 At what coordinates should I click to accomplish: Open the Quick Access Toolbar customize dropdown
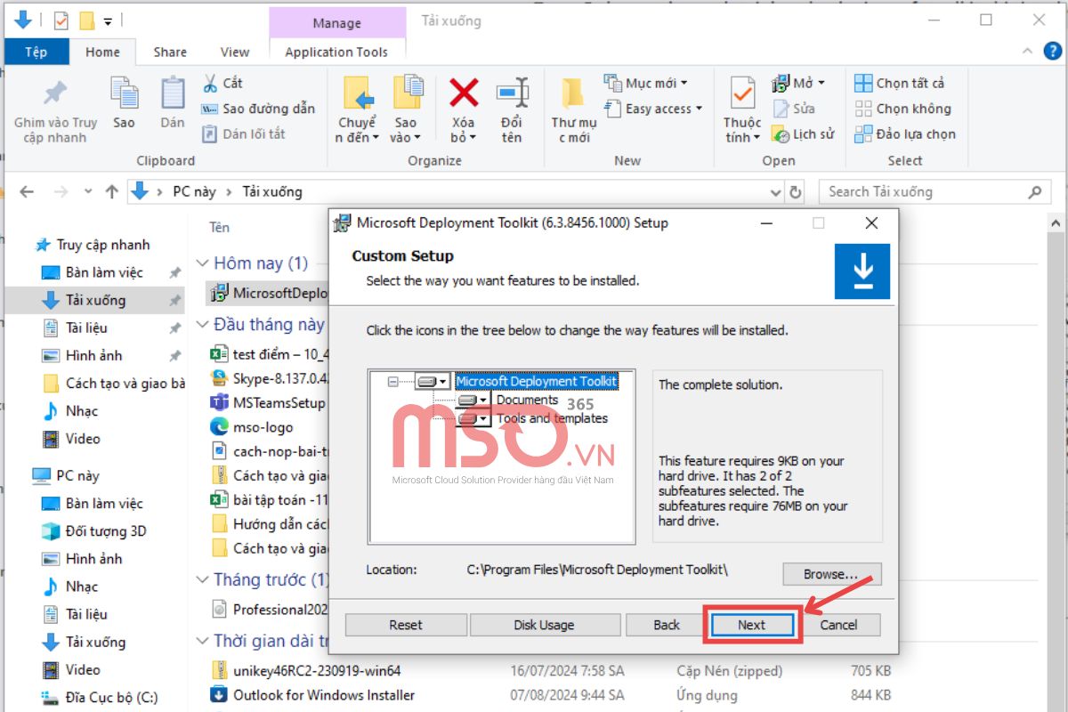107,20
